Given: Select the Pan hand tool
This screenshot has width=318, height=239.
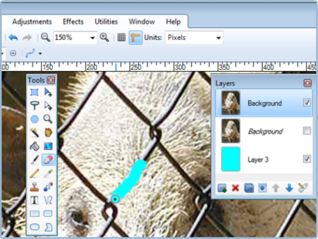Looking at the screenshot, I should click(48, 133).
